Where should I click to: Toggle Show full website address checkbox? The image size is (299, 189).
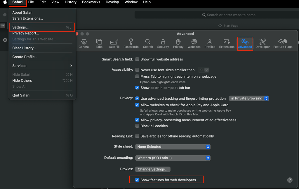click(x=137, y=59)
